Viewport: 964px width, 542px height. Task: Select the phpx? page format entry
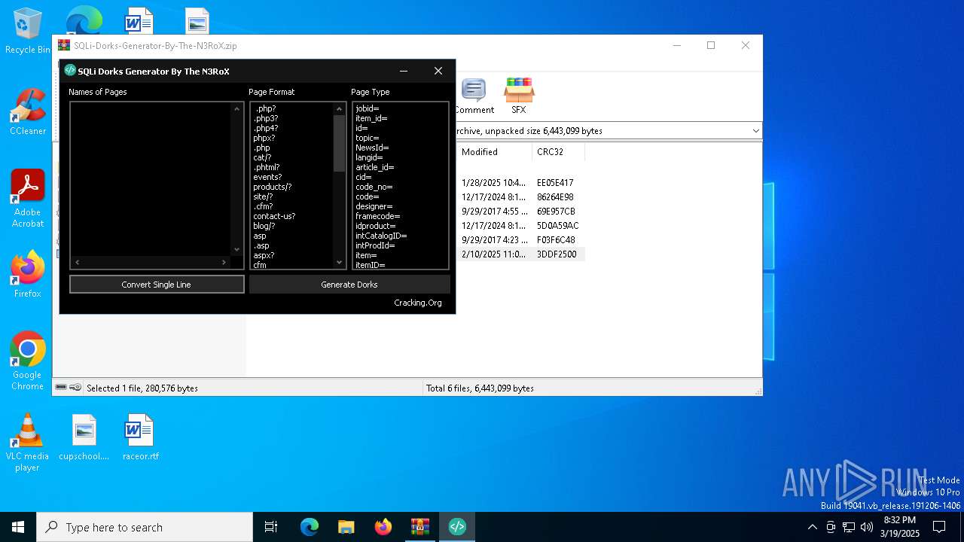point(264,138)
